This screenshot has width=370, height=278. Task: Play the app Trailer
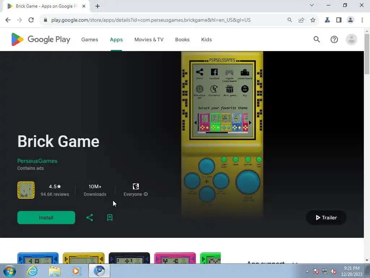pyautogui.click(x=326, y=218)
